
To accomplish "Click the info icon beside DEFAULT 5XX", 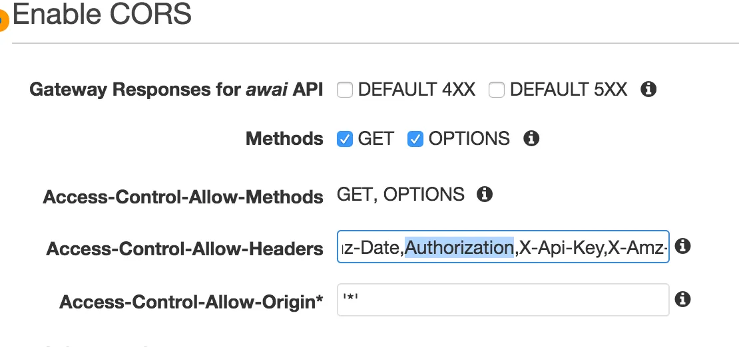I will 648,89.
